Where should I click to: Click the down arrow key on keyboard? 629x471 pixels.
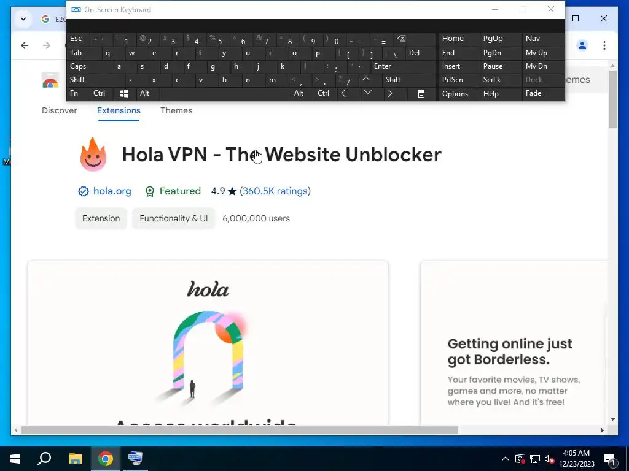click(x=368, y=93)
